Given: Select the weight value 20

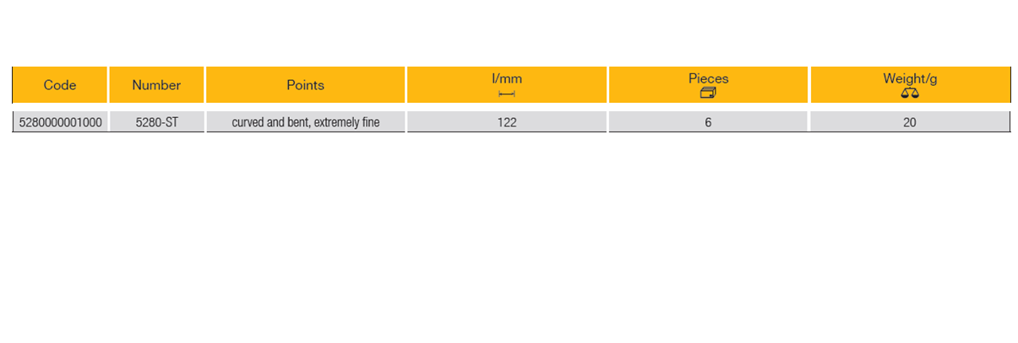Looking at the screenshot, I should [910, 122].
